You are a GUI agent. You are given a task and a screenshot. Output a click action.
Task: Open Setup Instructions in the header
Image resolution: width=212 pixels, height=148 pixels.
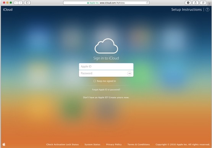[x=186, y=10]
